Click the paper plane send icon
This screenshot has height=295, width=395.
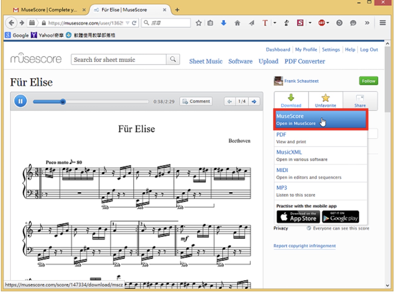(x=251, y=23)
